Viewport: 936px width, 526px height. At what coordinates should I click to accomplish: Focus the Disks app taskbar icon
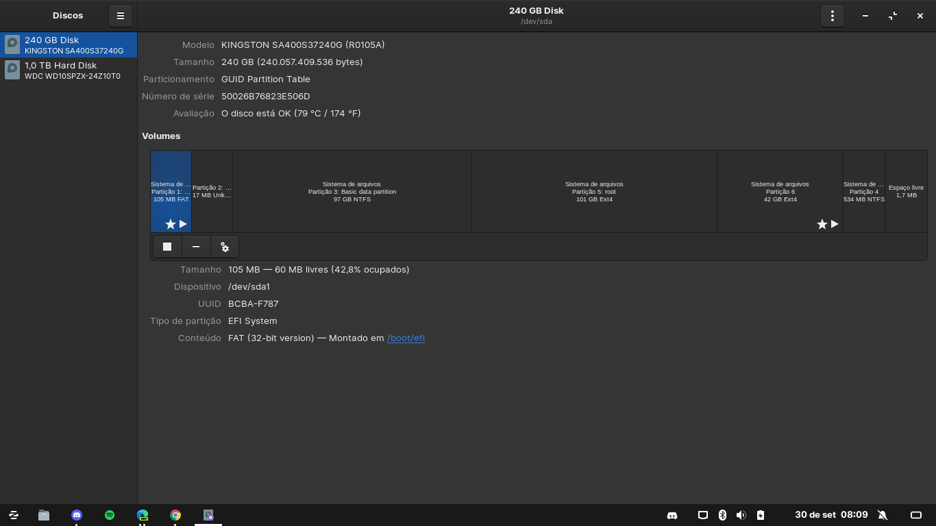point(208,515)
